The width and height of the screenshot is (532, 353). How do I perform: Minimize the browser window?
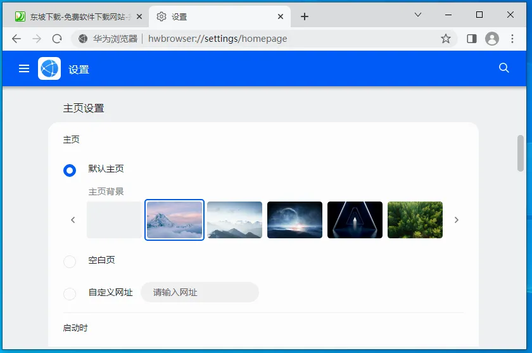tap(448, 15)
